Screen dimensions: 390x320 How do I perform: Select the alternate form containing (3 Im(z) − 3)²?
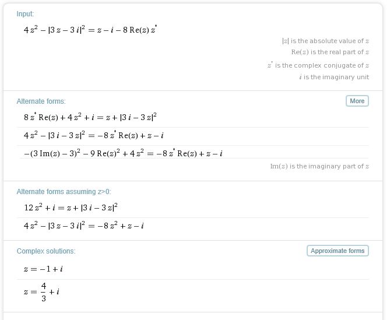tap(123, 154)
